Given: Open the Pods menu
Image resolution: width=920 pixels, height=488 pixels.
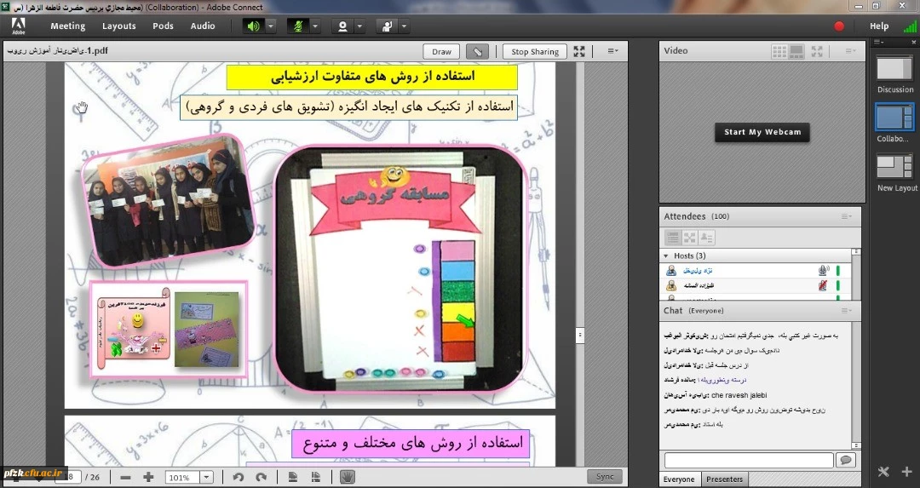Looking at the screenshot, I should 163,26.
